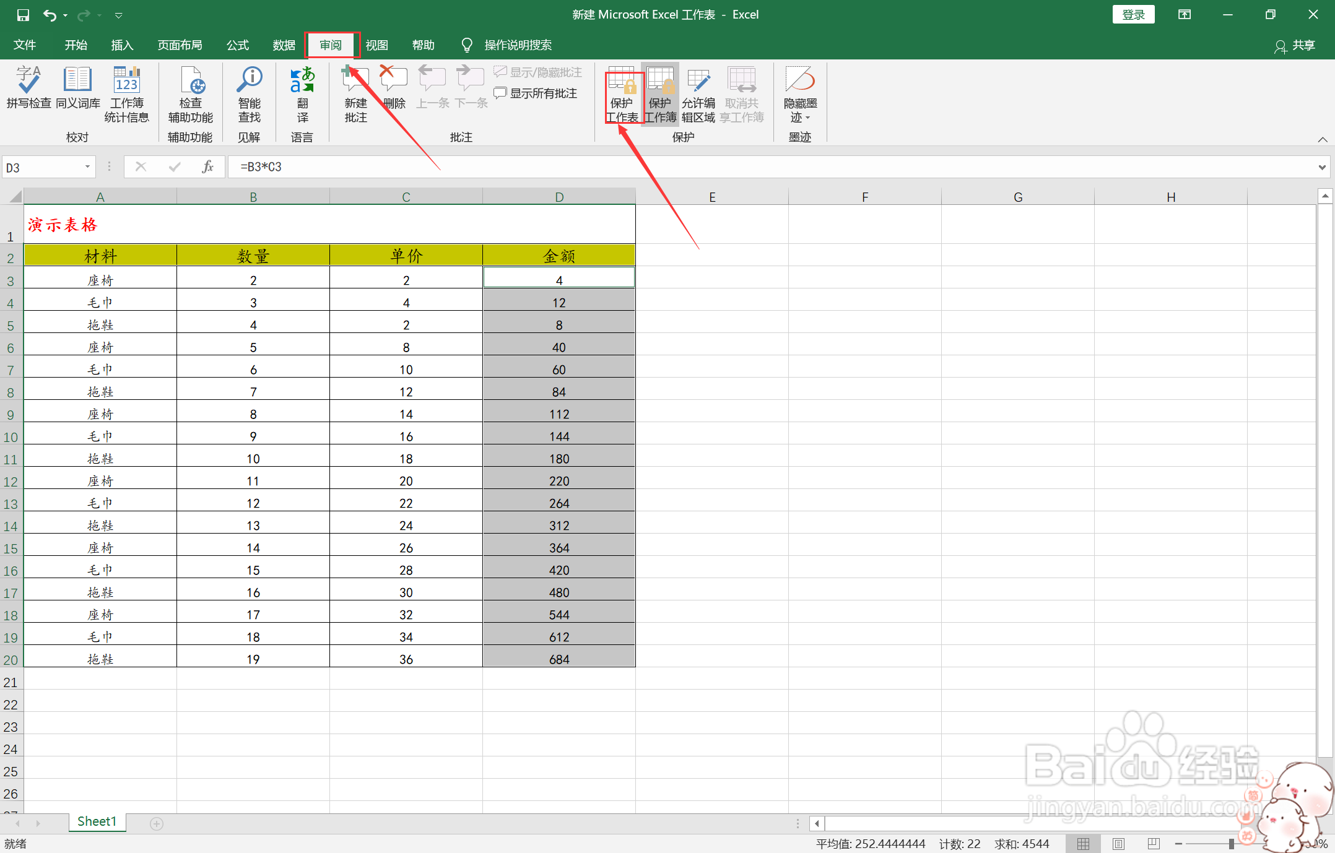Click the 登录 (Sign in) button
1335x853 pixels.
tap(1133, 15)
